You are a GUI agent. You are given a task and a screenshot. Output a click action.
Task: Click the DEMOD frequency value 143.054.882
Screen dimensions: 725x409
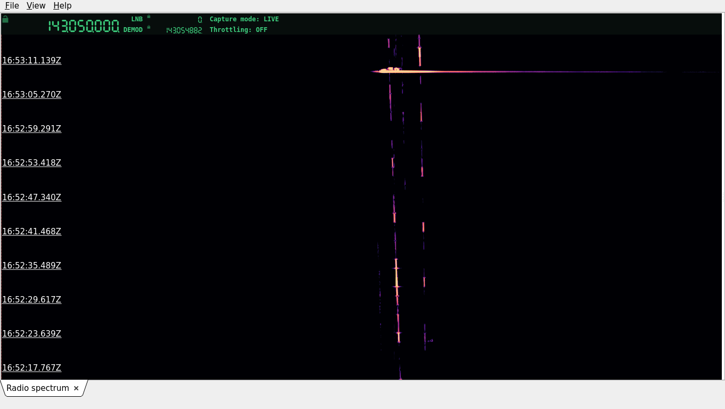[184, 30]
